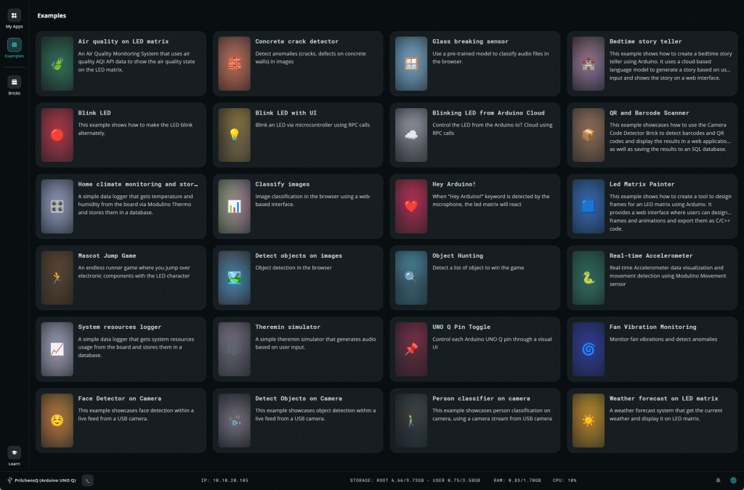Click the cloud icon for Blinking LED from Arduino Cloud

pos(411,134)
